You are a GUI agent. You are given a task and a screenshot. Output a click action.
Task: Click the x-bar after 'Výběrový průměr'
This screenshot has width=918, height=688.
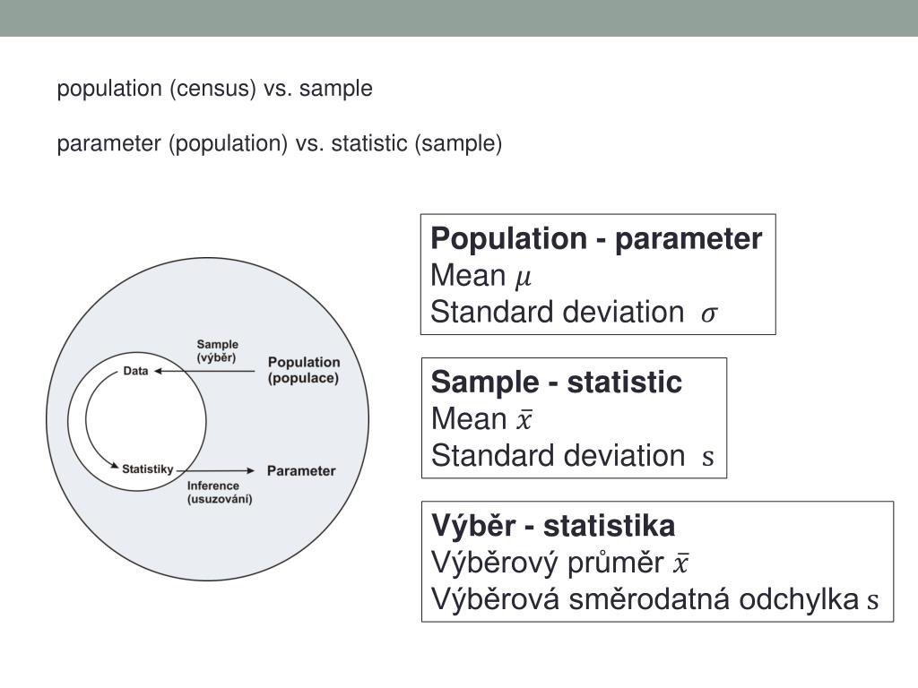680,563
